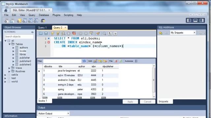Create new table using toolbar icon
211x118 pixels.
pos(25,21)
